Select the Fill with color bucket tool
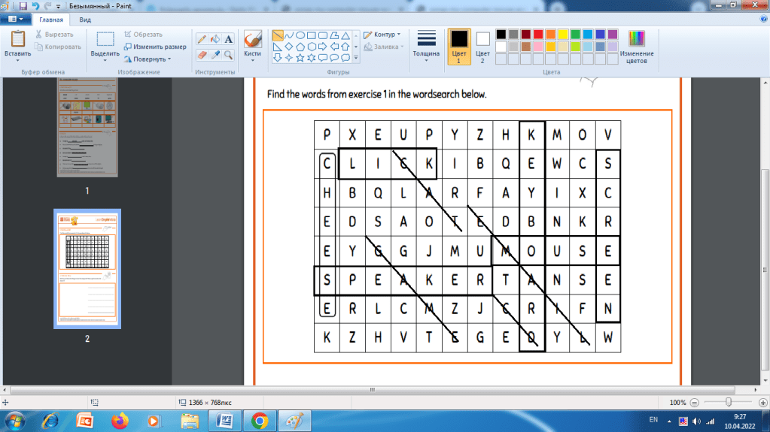The height and width of the screenshot is (432, 770). (215, 39)
